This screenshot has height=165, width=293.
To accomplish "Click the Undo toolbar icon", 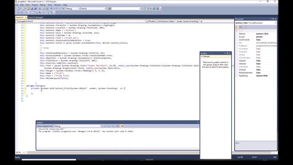I will (x=51, y=9).
